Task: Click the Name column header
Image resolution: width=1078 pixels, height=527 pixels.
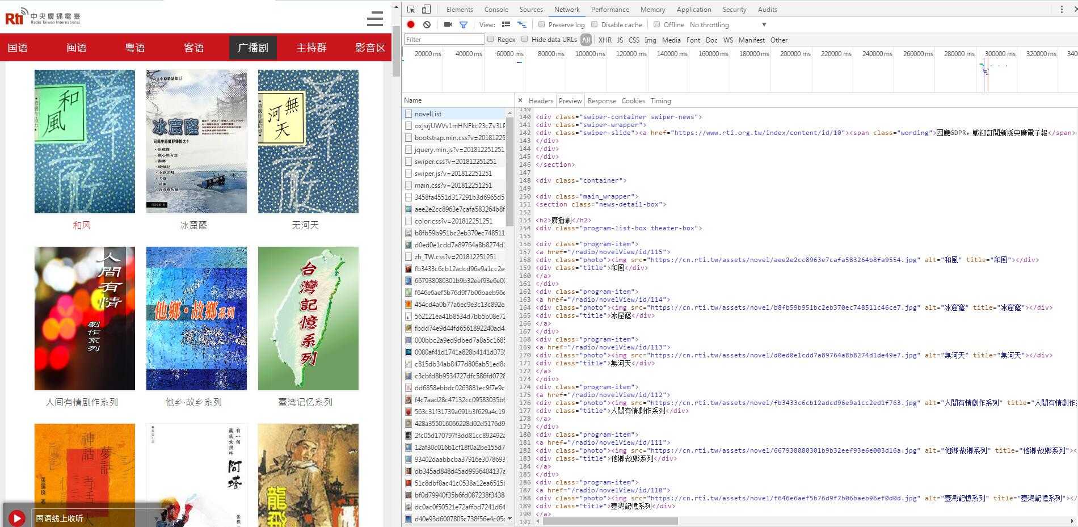Action: [458, 100]
